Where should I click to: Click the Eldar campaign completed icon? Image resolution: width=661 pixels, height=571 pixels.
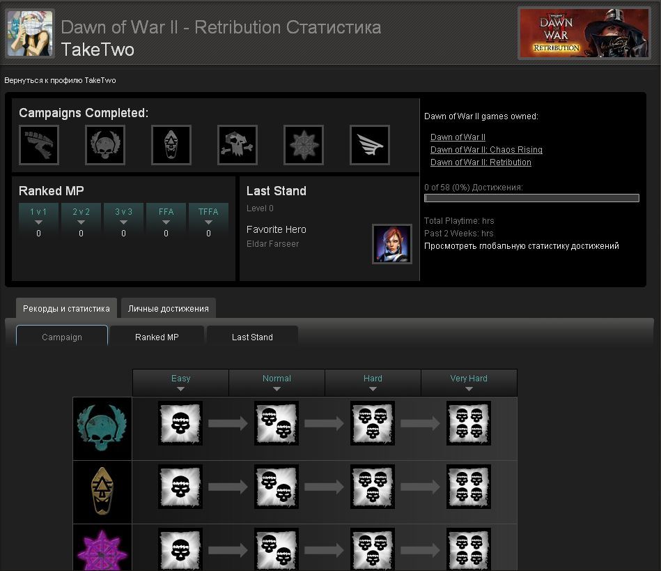[171, 145]
